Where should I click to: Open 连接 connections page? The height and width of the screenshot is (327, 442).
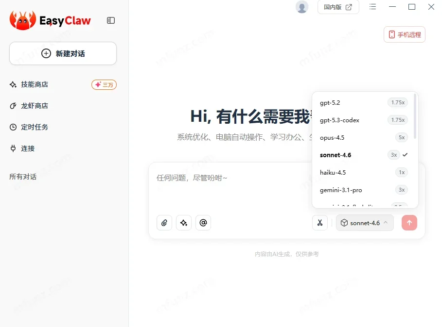28,148
